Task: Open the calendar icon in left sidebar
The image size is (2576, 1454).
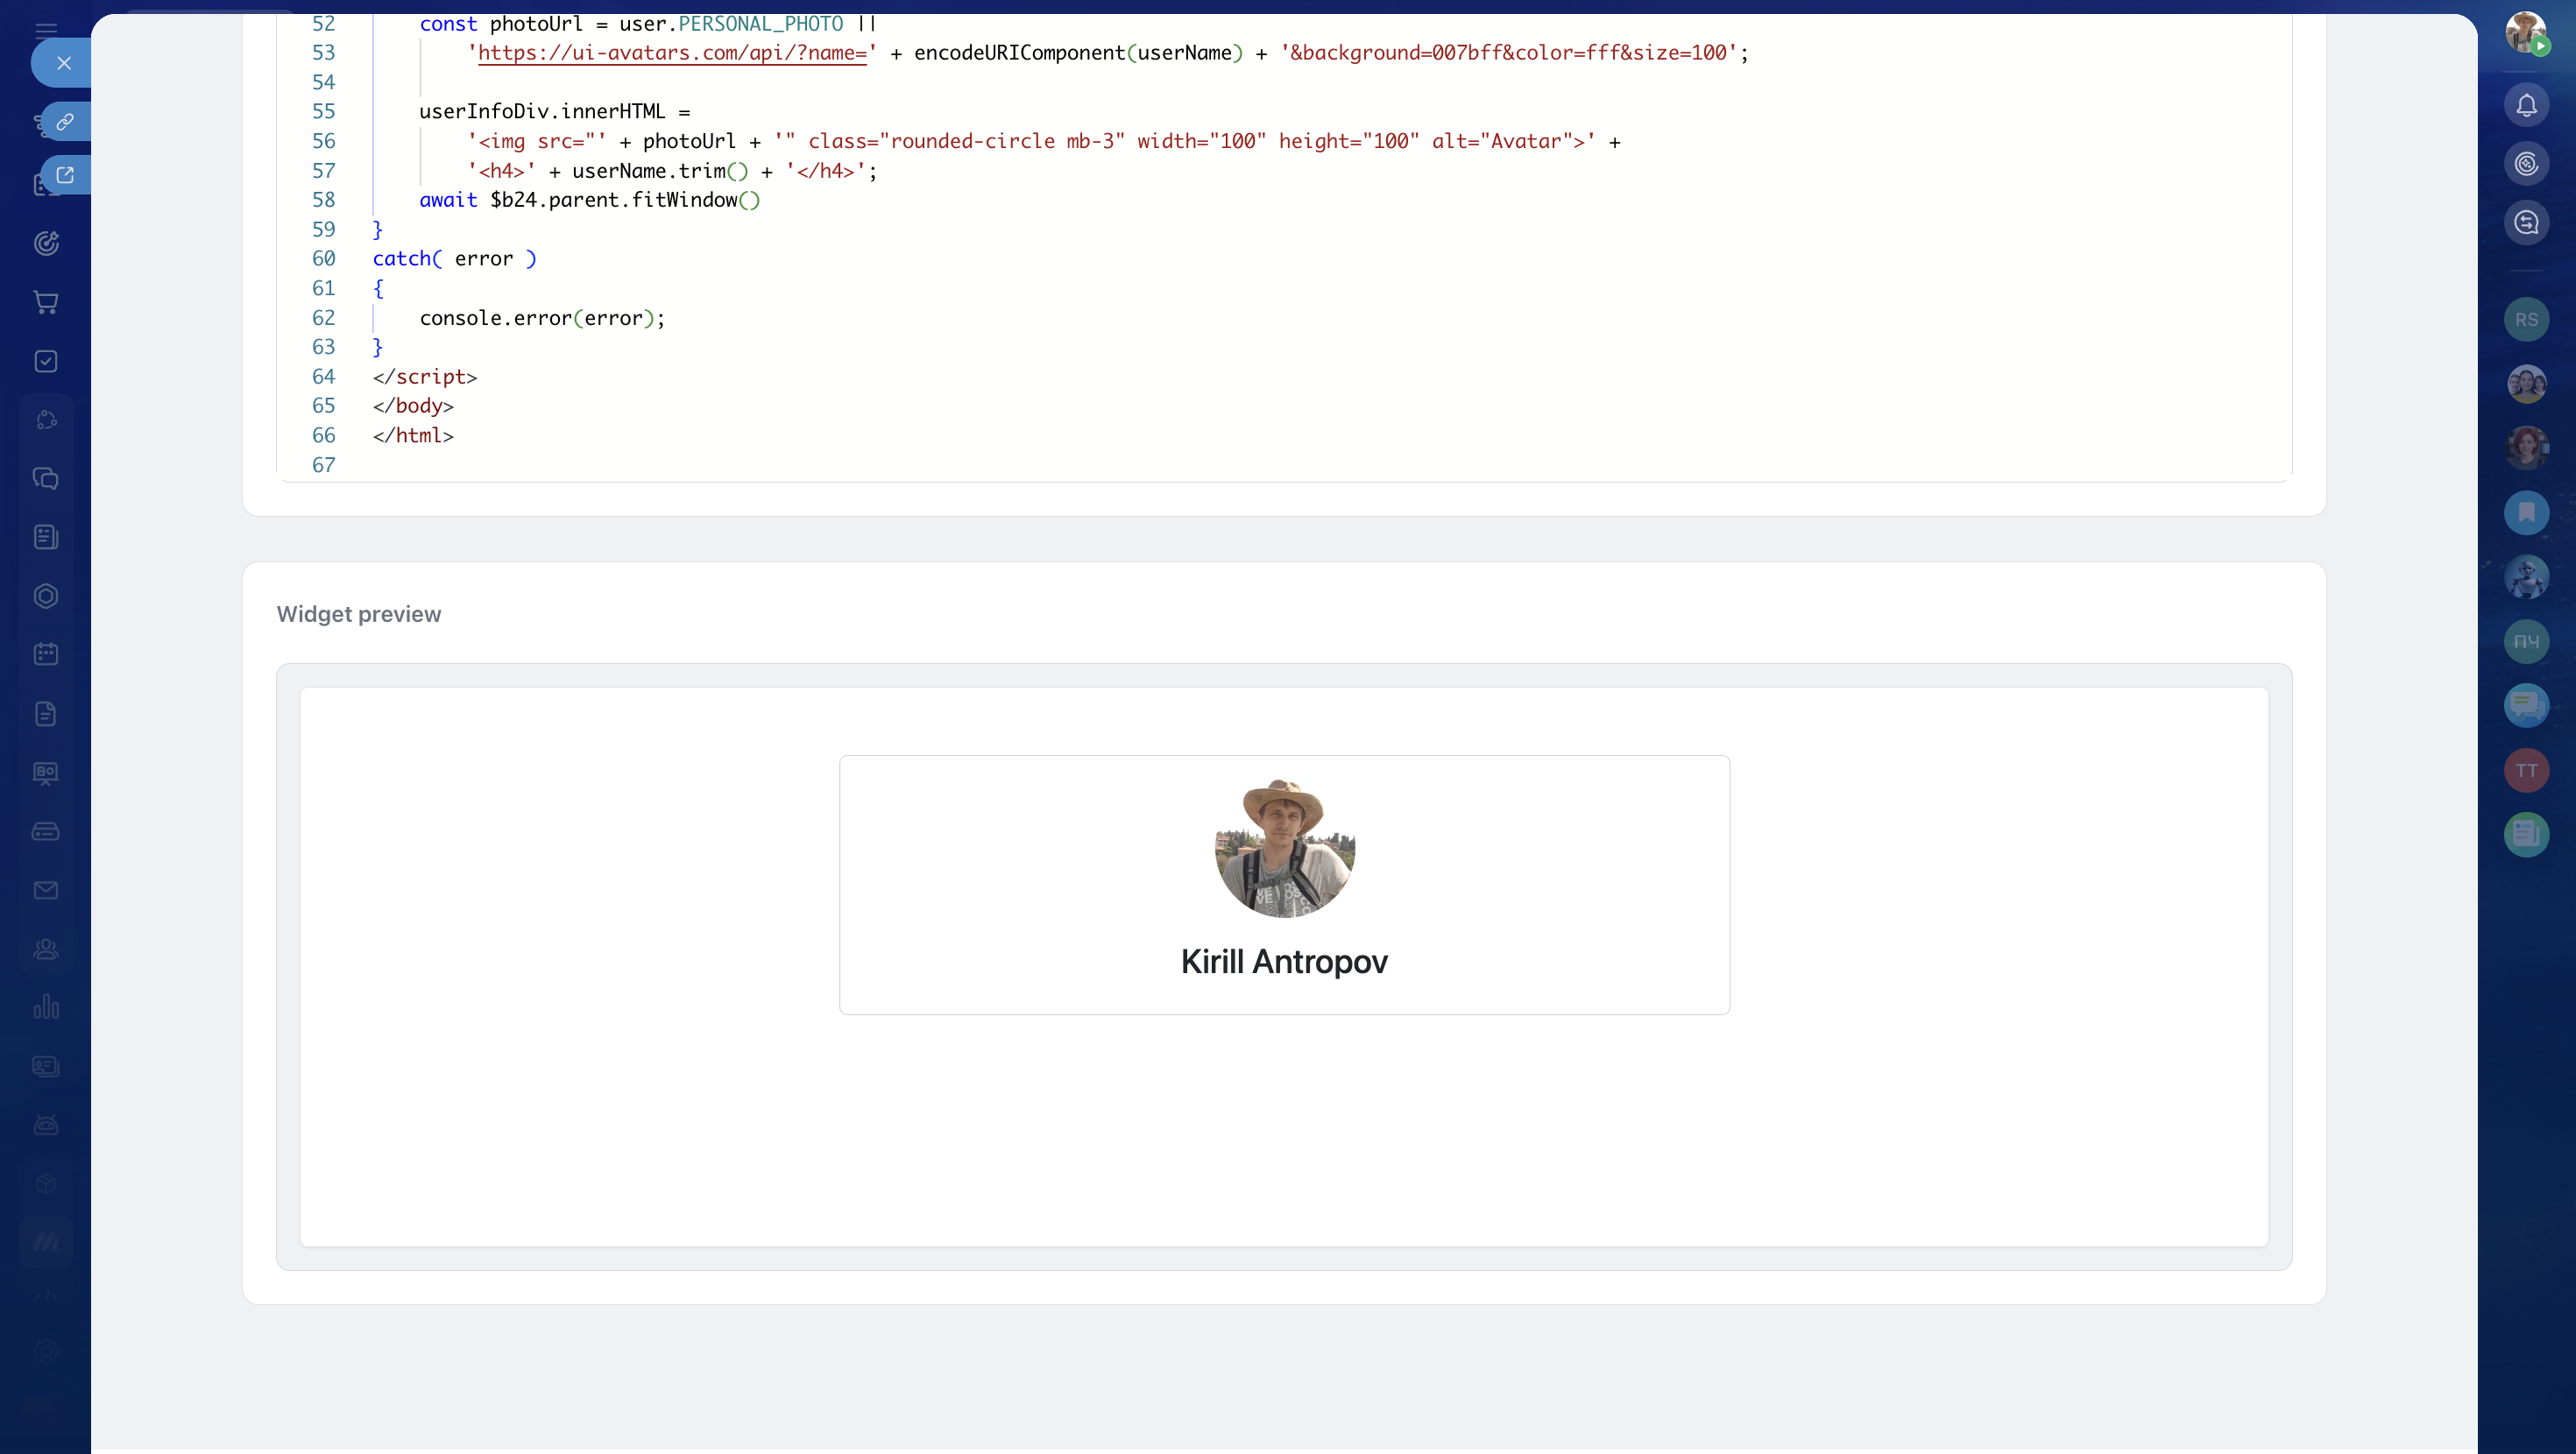Action: coord(46,654)
